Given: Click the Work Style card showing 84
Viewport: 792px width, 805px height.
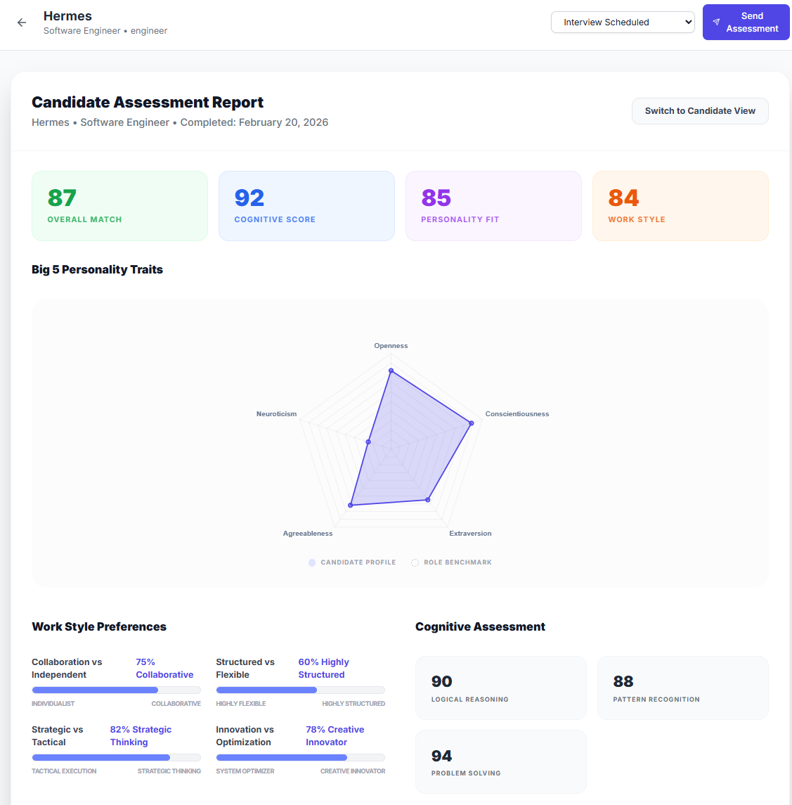Looking at the screenshot, I should tap(680, 205).
